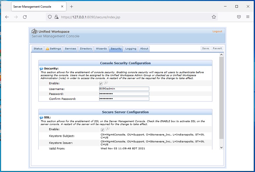This screenshot has height=172, width=255.
Task: Bookmark this page with the star icon
Action: tap(214, 17)
